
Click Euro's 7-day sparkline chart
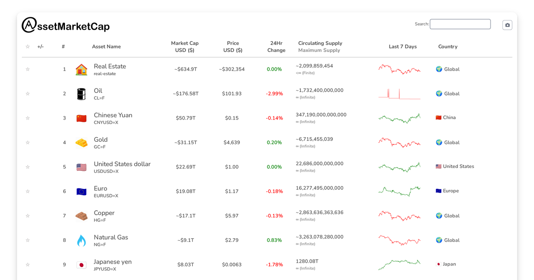point(399,191)
